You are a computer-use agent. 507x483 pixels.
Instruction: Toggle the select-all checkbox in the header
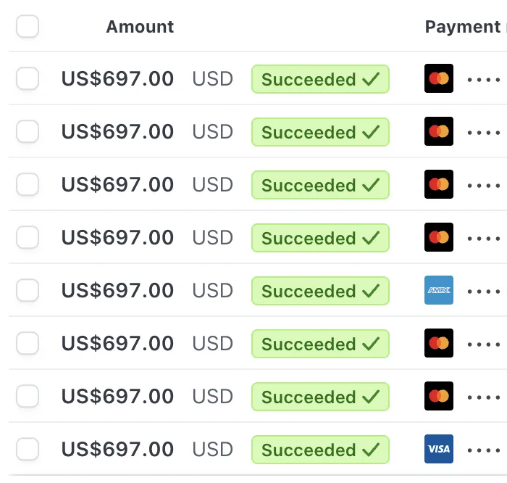click(x=28, y=27)
